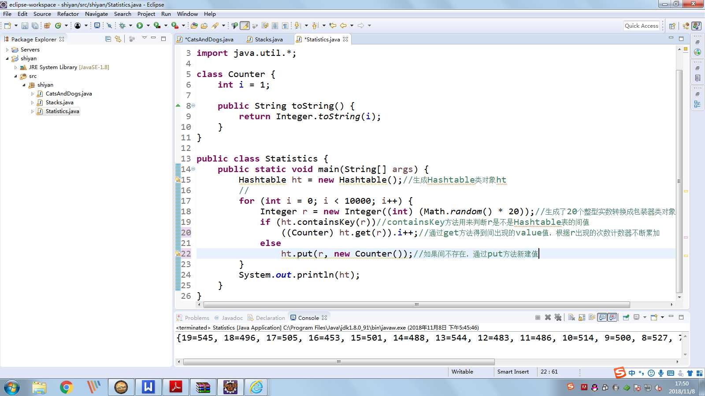Click the Save All toolbar icon
The image size is (705, 396).
tap(35, 26)
